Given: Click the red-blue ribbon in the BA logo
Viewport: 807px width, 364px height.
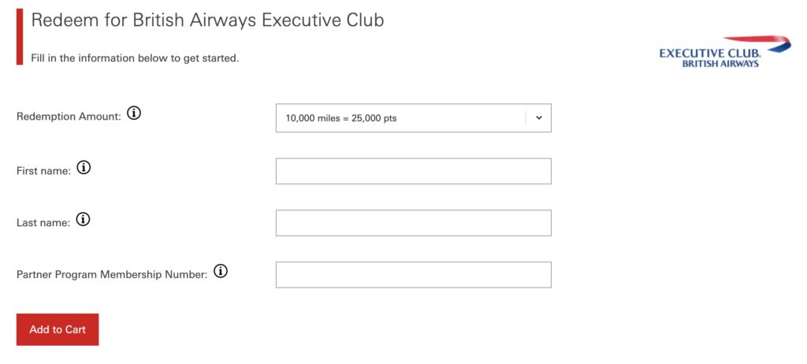Looking at the screenshot, I should (x=757, y=42).
